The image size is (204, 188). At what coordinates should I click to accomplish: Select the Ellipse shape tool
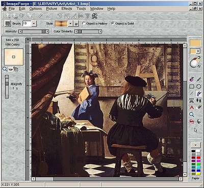click(199, 86)
